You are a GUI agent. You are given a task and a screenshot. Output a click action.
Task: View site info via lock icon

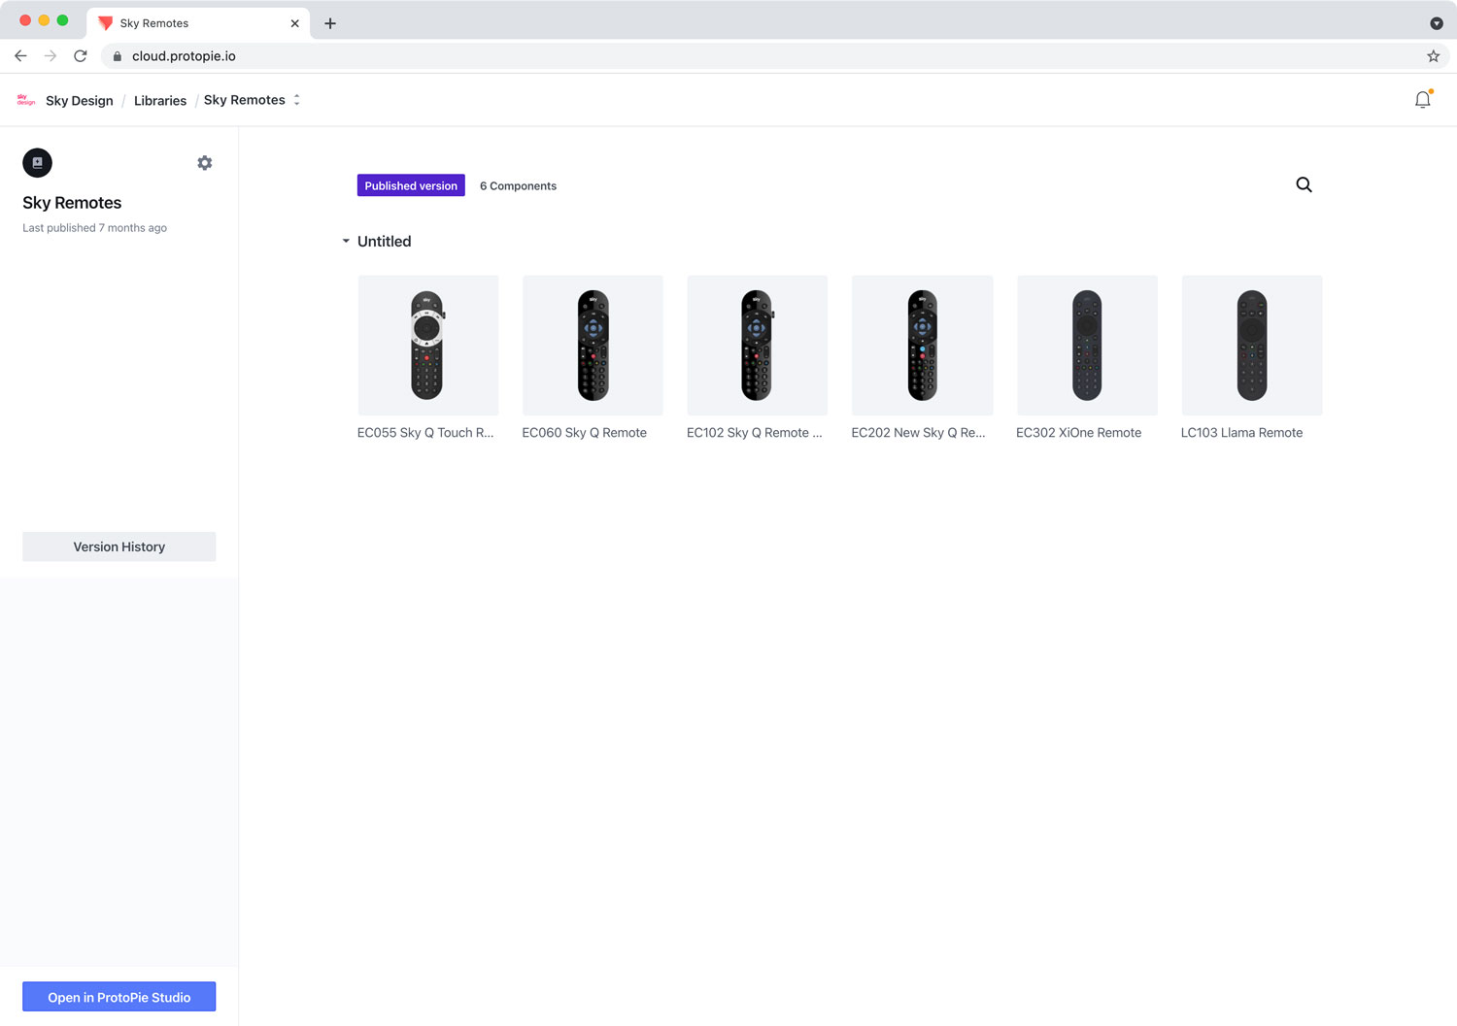(x=118, y=56)
